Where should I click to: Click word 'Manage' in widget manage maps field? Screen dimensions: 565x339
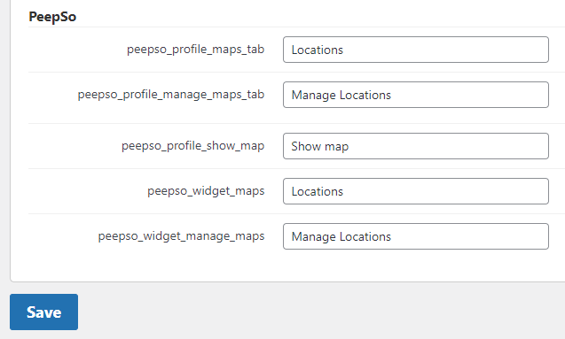click(x=313, y=237)
